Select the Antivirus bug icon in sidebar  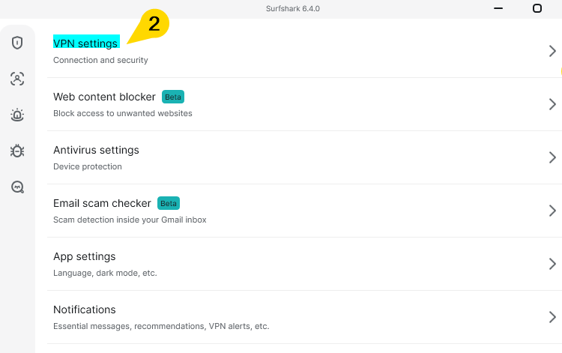[17, 151]
